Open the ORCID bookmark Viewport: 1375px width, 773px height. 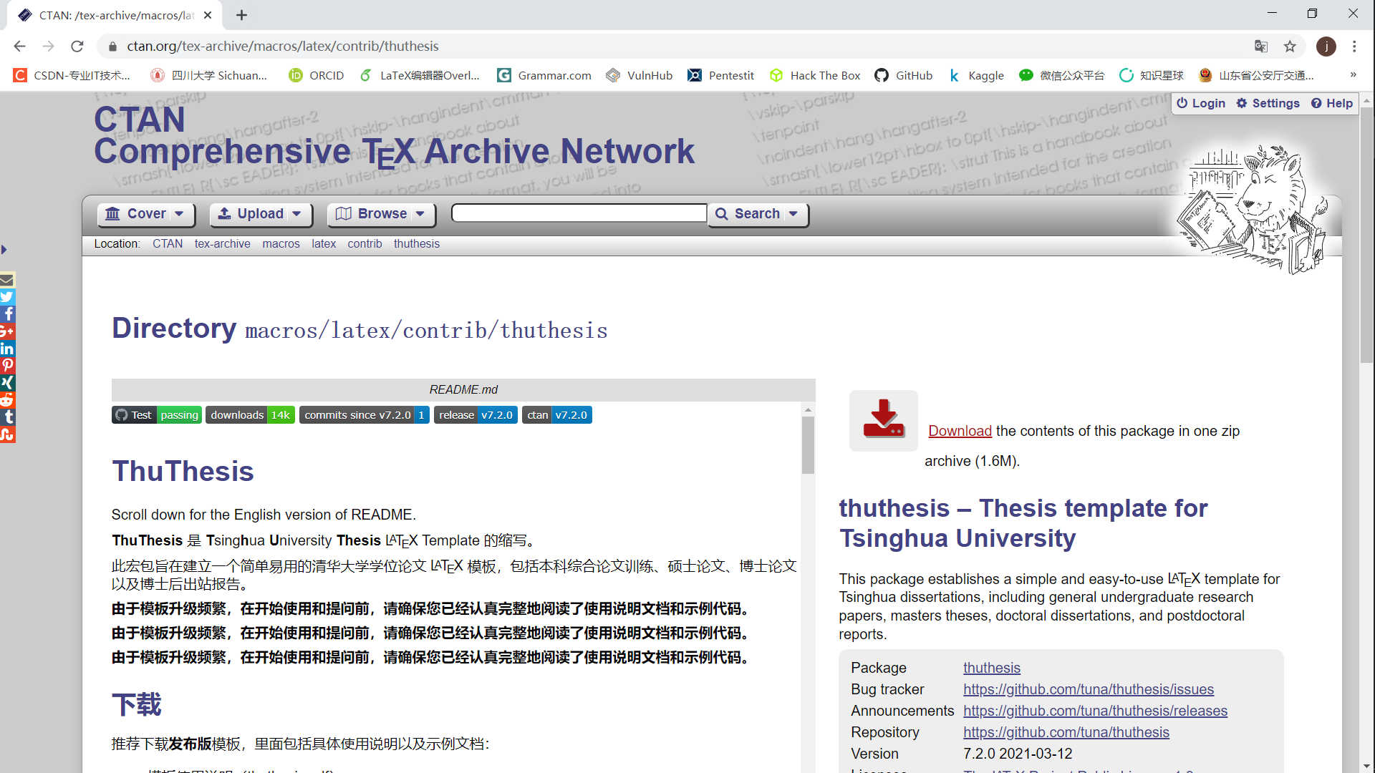click(x=316, y=75)
